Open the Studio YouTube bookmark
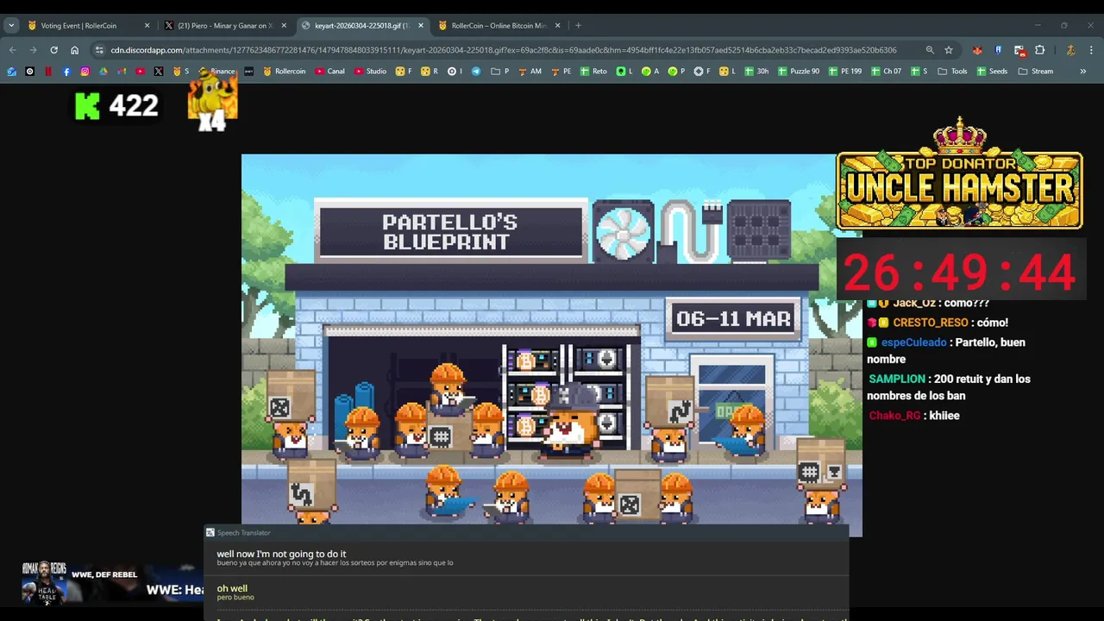 tap(371, 72)
